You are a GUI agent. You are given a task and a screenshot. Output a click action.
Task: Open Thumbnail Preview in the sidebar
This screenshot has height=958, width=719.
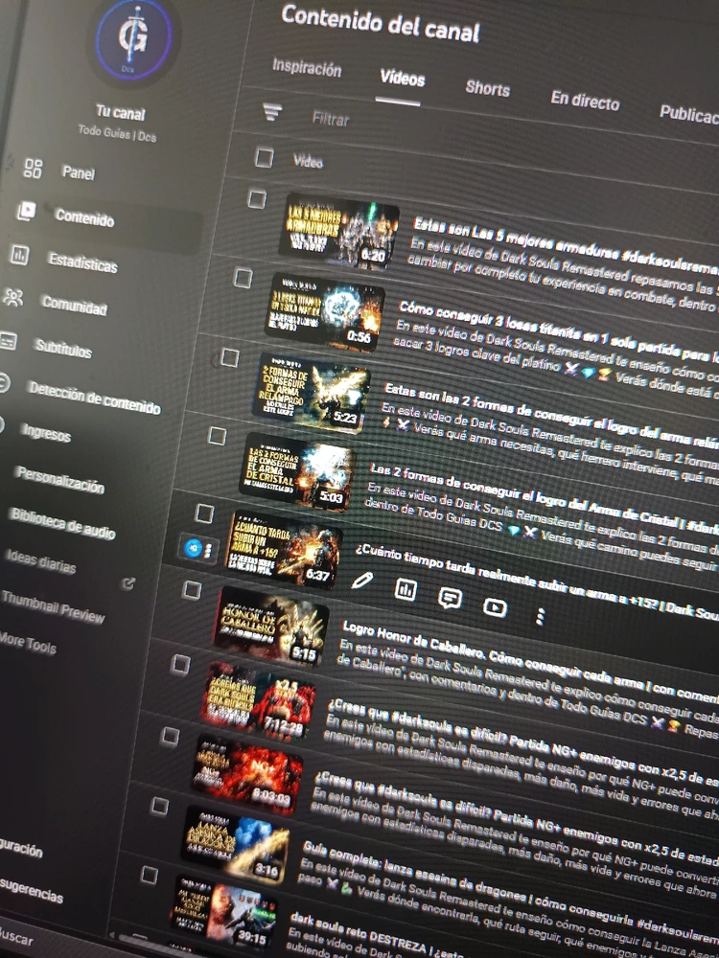click(53, 606)
